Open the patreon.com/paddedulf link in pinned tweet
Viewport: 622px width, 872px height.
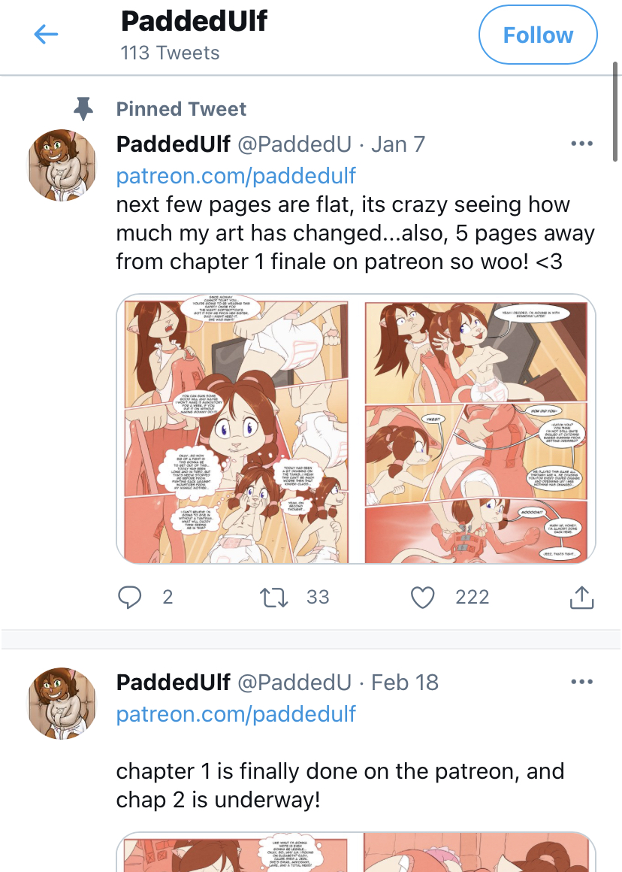(x=236, y=176)
